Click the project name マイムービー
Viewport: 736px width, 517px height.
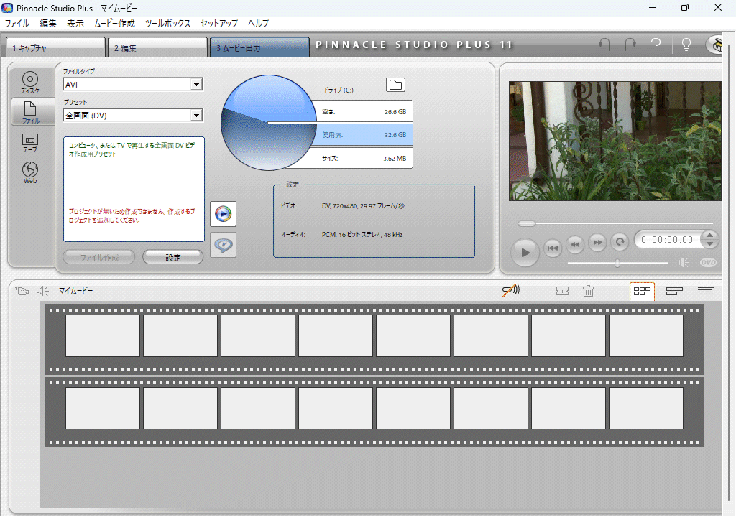pyautogui.click(x=75, y=291)
